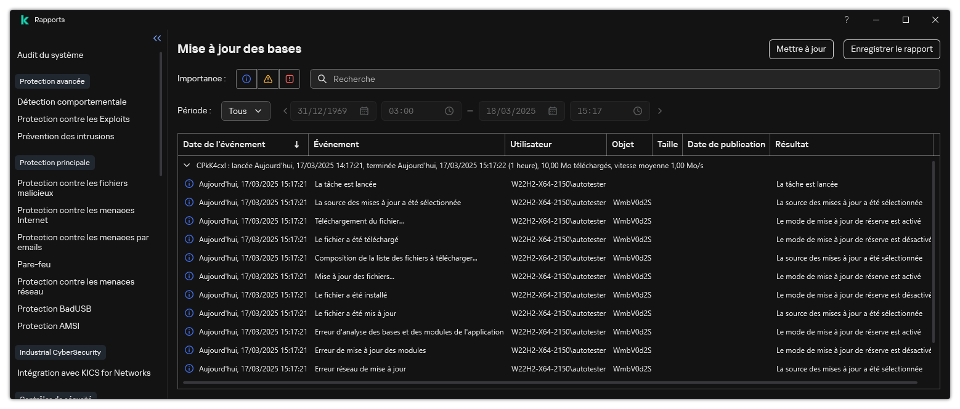Click Enregistrer le rapport button

point(891,49)
